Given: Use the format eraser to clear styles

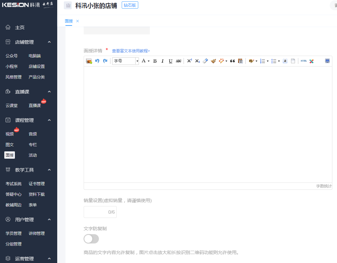Looking at the screenshot, I should (205, 61).
